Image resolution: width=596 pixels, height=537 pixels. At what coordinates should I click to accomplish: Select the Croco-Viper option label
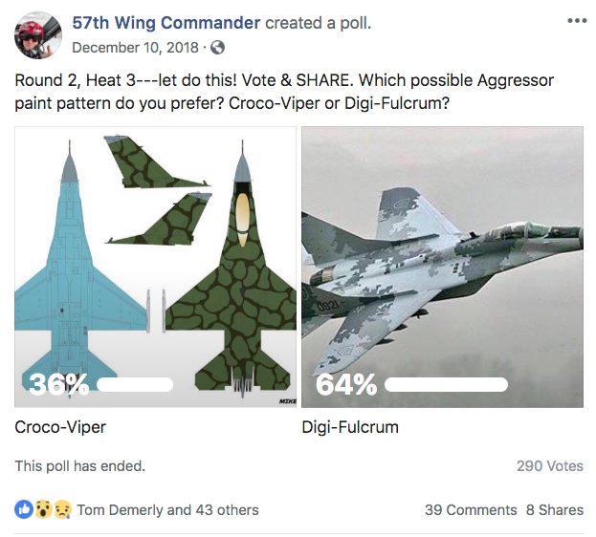60,427
